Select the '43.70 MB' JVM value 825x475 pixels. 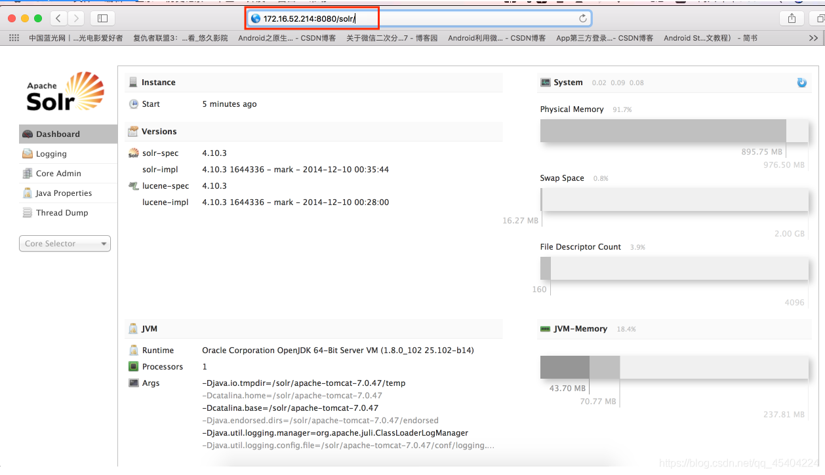click(567, 388)
